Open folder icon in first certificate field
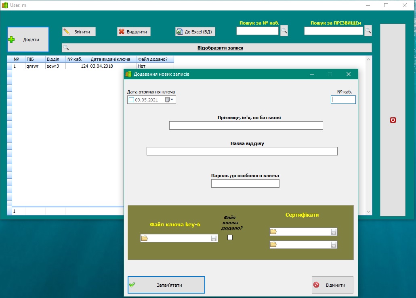 point(273,232)
